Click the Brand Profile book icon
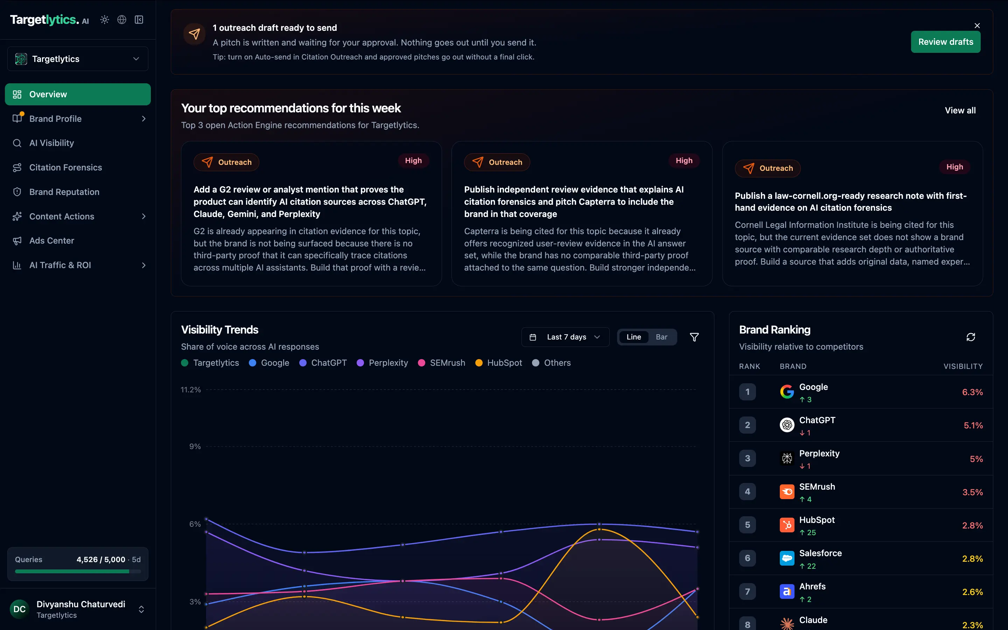The height and width of the screenshot is (630, 1008). coord(17,119)
